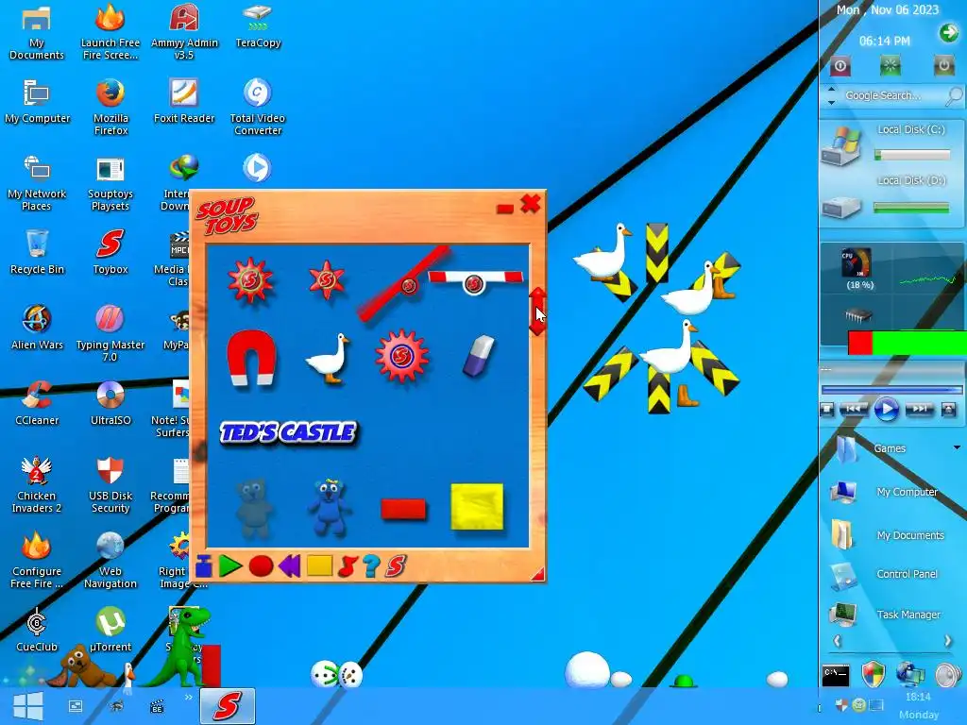967x725 pixels.
Task: Pick the small red star gear toy
Action: (x=327, y=279)
